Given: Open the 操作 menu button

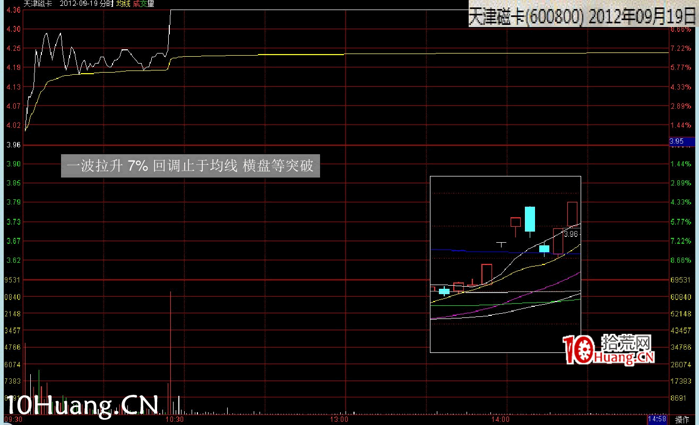Looking at the screenshot, I should coord(682,420).
